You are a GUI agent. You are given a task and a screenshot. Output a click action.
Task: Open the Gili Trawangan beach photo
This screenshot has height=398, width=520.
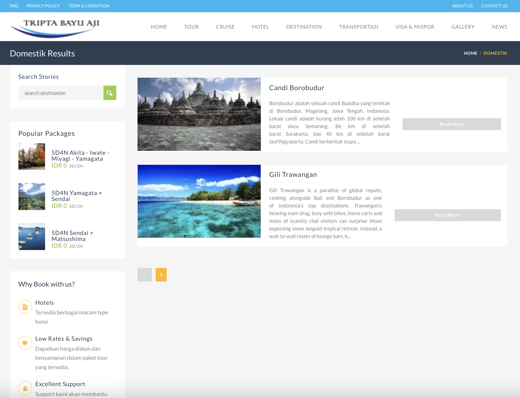[199, 201]
